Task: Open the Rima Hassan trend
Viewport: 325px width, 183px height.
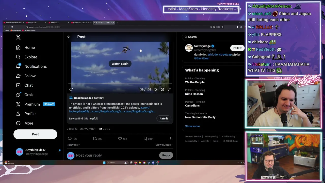Action: (194, 94)
